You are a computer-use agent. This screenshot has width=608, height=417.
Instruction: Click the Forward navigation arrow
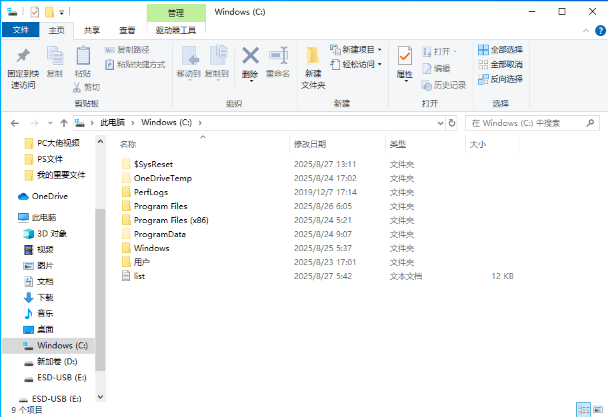coord(35,123)
